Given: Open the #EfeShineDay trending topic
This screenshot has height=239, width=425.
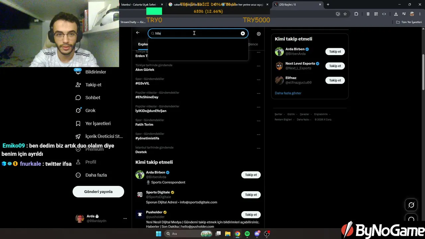Looking at the screenshot, I should coord(147,97).
